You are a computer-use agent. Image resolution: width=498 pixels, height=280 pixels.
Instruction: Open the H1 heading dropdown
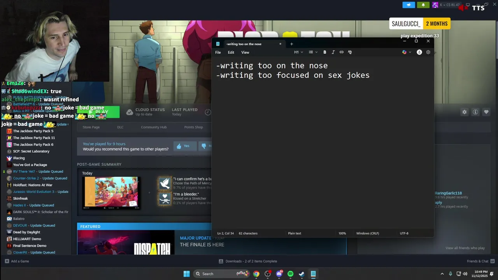pyautogui.click(x=298, y=52)
